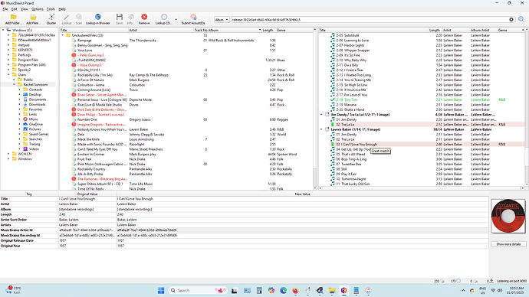Open the Album search type dropdown

[x=222, y=20]
